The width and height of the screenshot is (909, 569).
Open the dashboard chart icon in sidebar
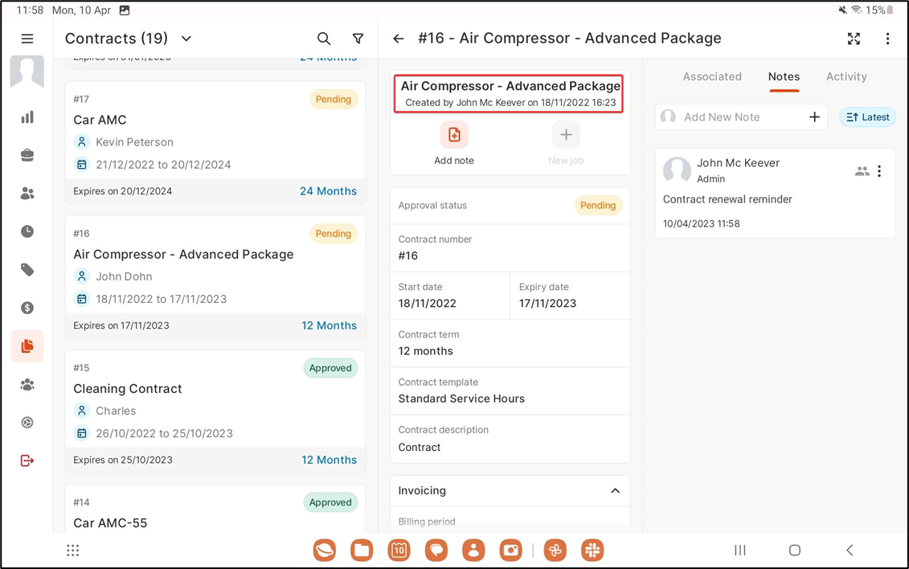point(27,117)
